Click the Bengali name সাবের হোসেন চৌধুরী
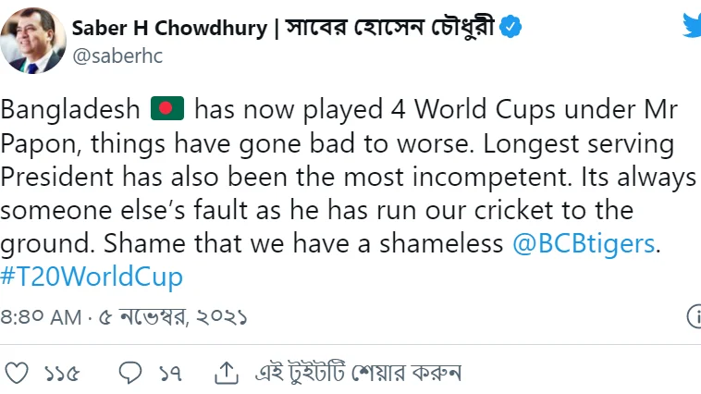 coord(389,27)
